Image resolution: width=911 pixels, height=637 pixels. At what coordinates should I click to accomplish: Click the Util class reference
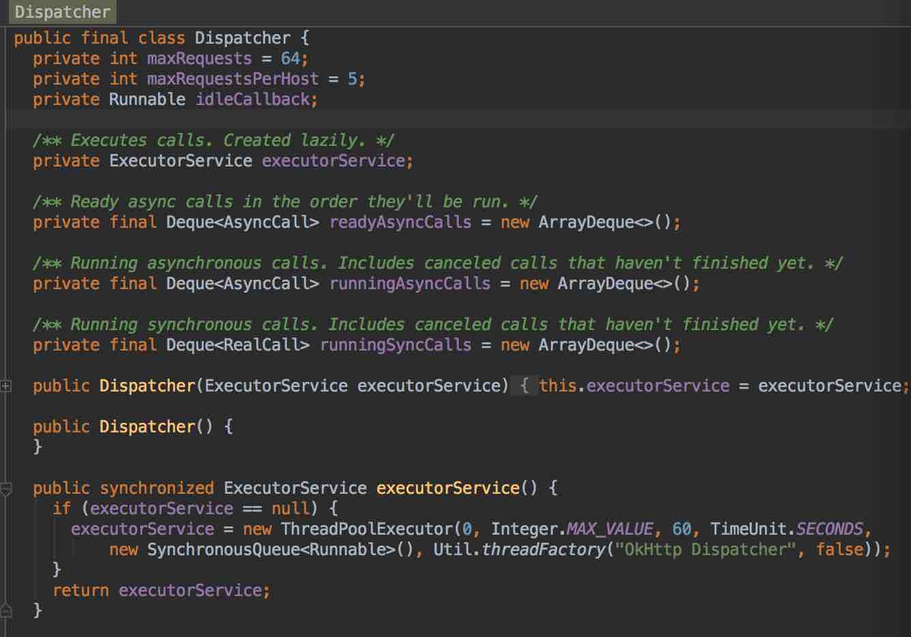tap(453, 550)
